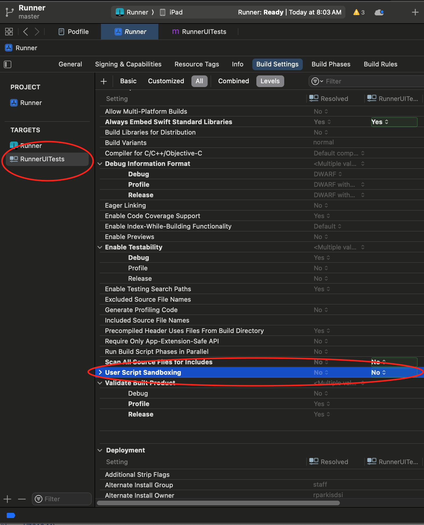Screen dimensions: 424x525
Task: Click the source control branch icon
Action: 10,12
